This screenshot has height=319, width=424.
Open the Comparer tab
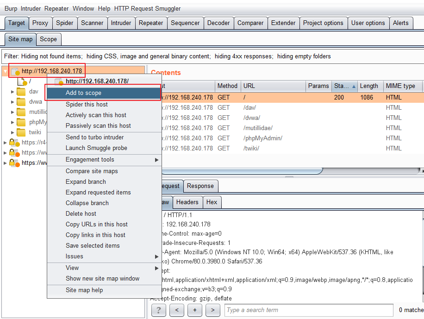click(250, 23)
